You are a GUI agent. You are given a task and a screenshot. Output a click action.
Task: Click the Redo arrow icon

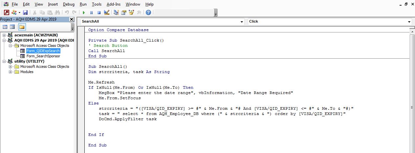coord(74,12)
